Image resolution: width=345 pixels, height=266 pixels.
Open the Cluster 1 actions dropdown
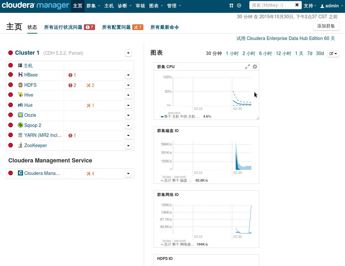click(x=128, y=53)
